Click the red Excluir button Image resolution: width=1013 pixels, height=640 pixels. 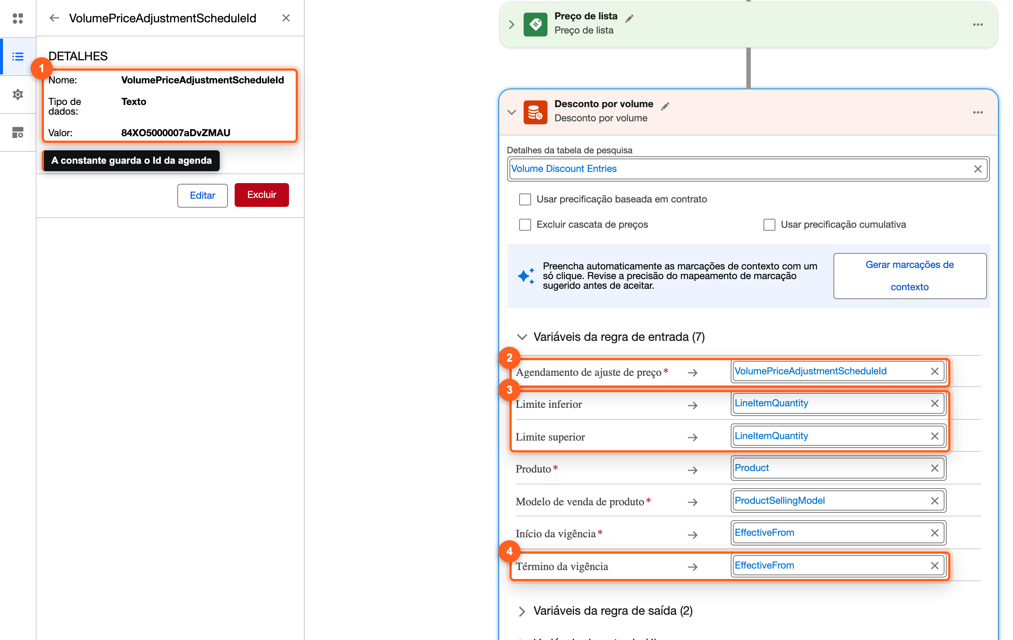[x=262, y=195]
